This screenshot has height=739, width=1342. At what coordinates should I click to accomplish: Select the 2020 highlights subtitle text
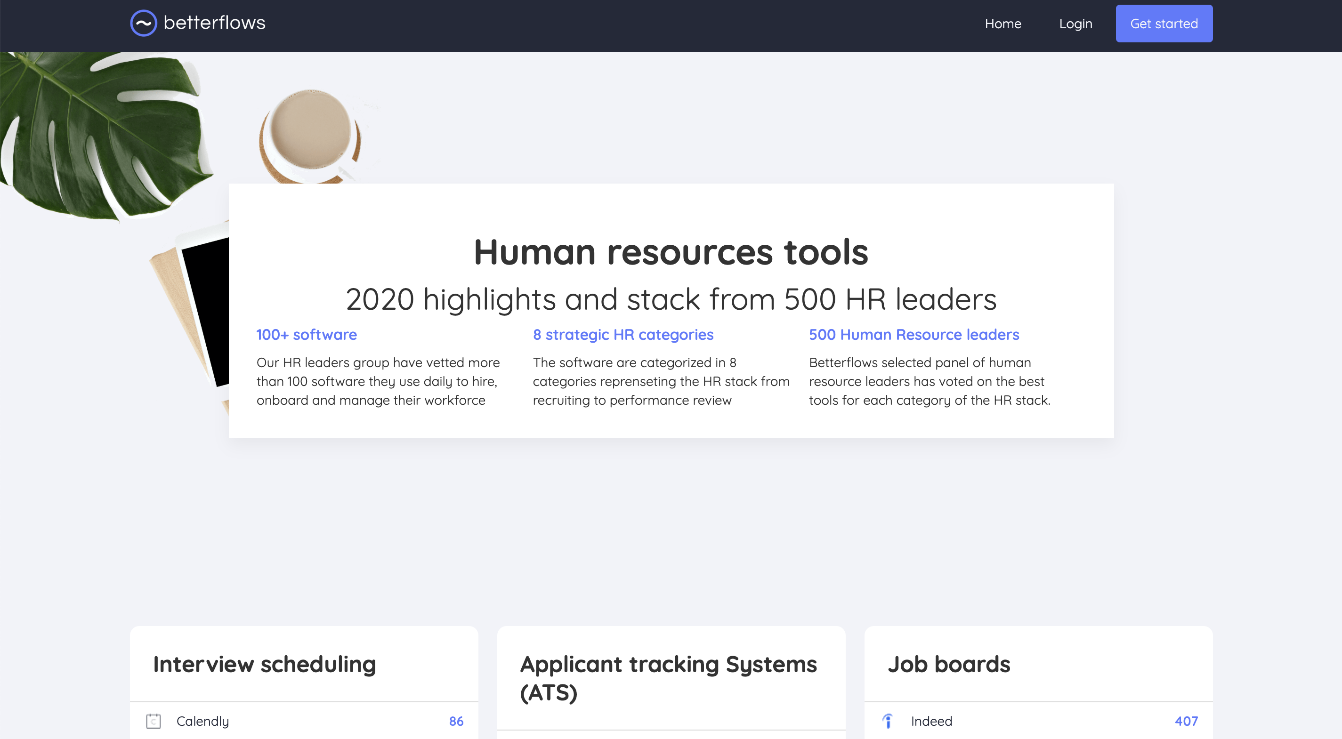point(671,299)
